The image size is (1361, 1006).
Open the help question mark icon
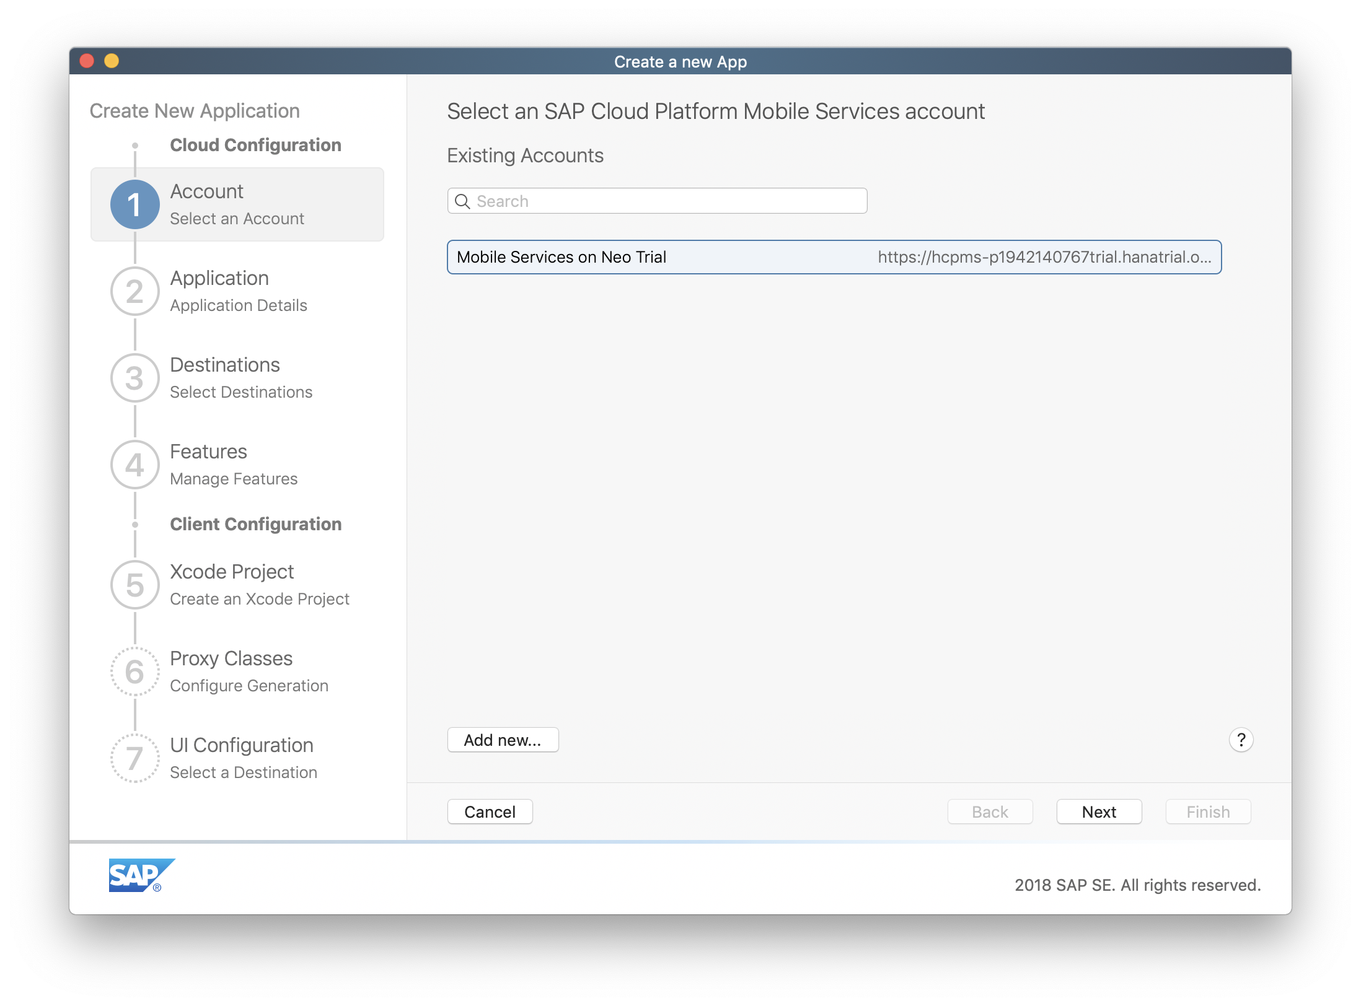coord(1241,740)
